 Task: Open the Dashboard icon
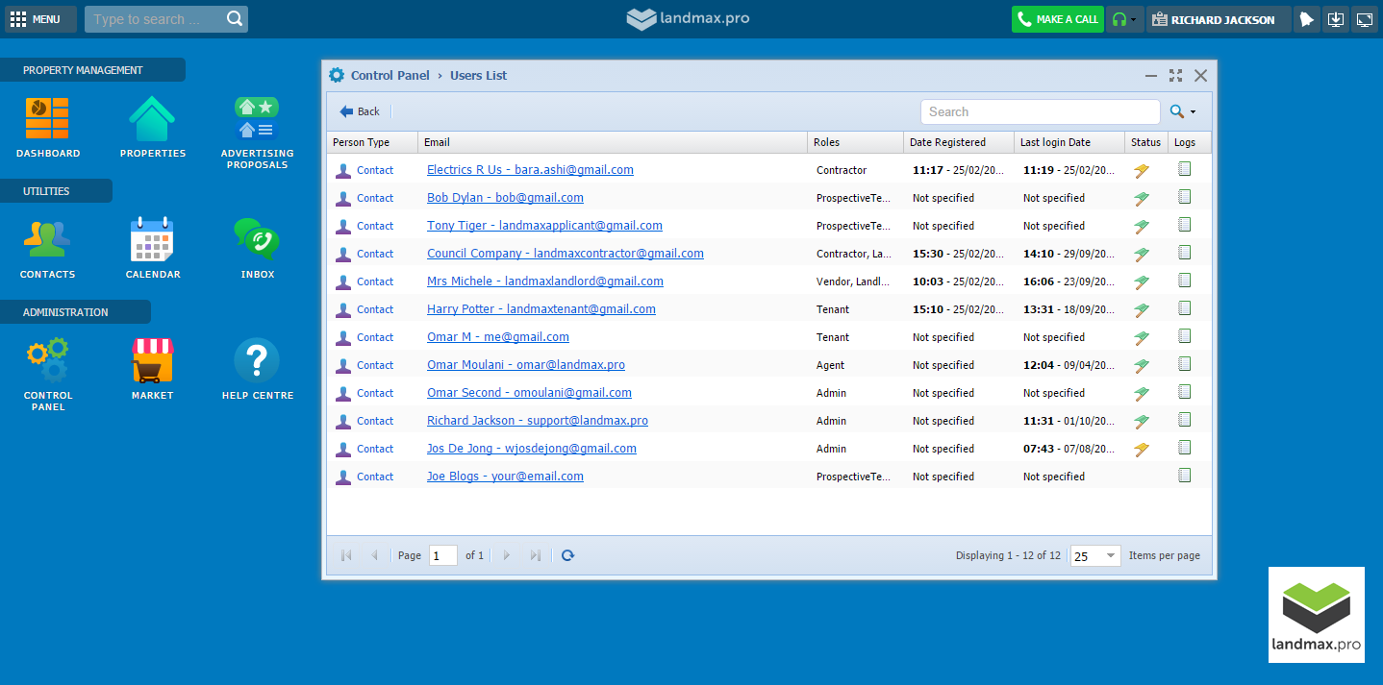click(x=47, y=119)
